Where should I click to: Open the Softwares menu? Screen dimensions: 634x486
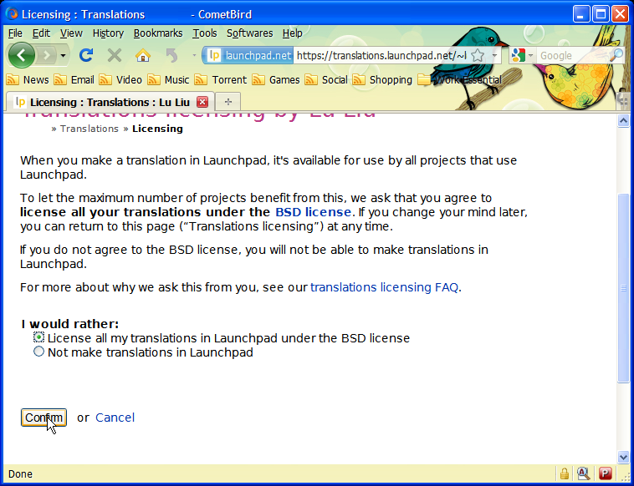click(x=249, y=33)
